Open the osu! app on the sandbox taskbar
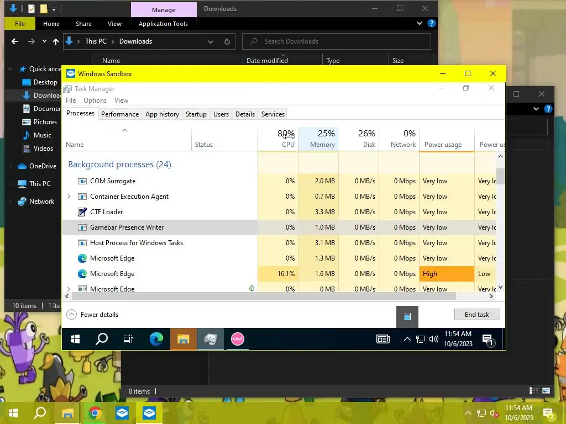Screen dimensions: 566x424 click(238, 339)
